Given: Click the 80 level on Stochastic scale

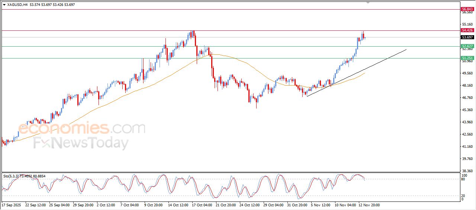Looking at the screenshot, I should pos(463,179).
